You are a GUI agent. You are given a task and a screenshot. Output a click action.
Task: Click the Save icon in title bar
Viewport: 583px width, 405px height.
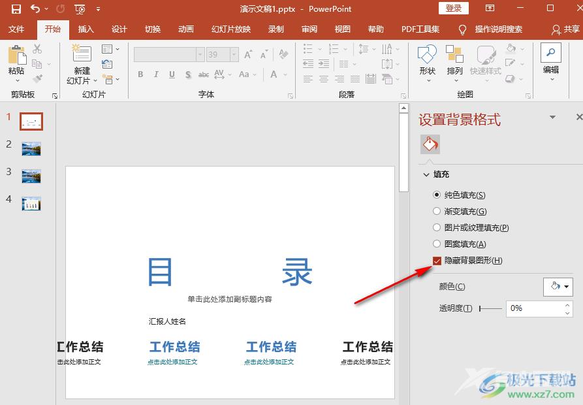(x=16, y=8)
